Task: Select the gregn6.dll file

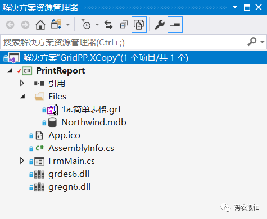Action: coord(69,187)
